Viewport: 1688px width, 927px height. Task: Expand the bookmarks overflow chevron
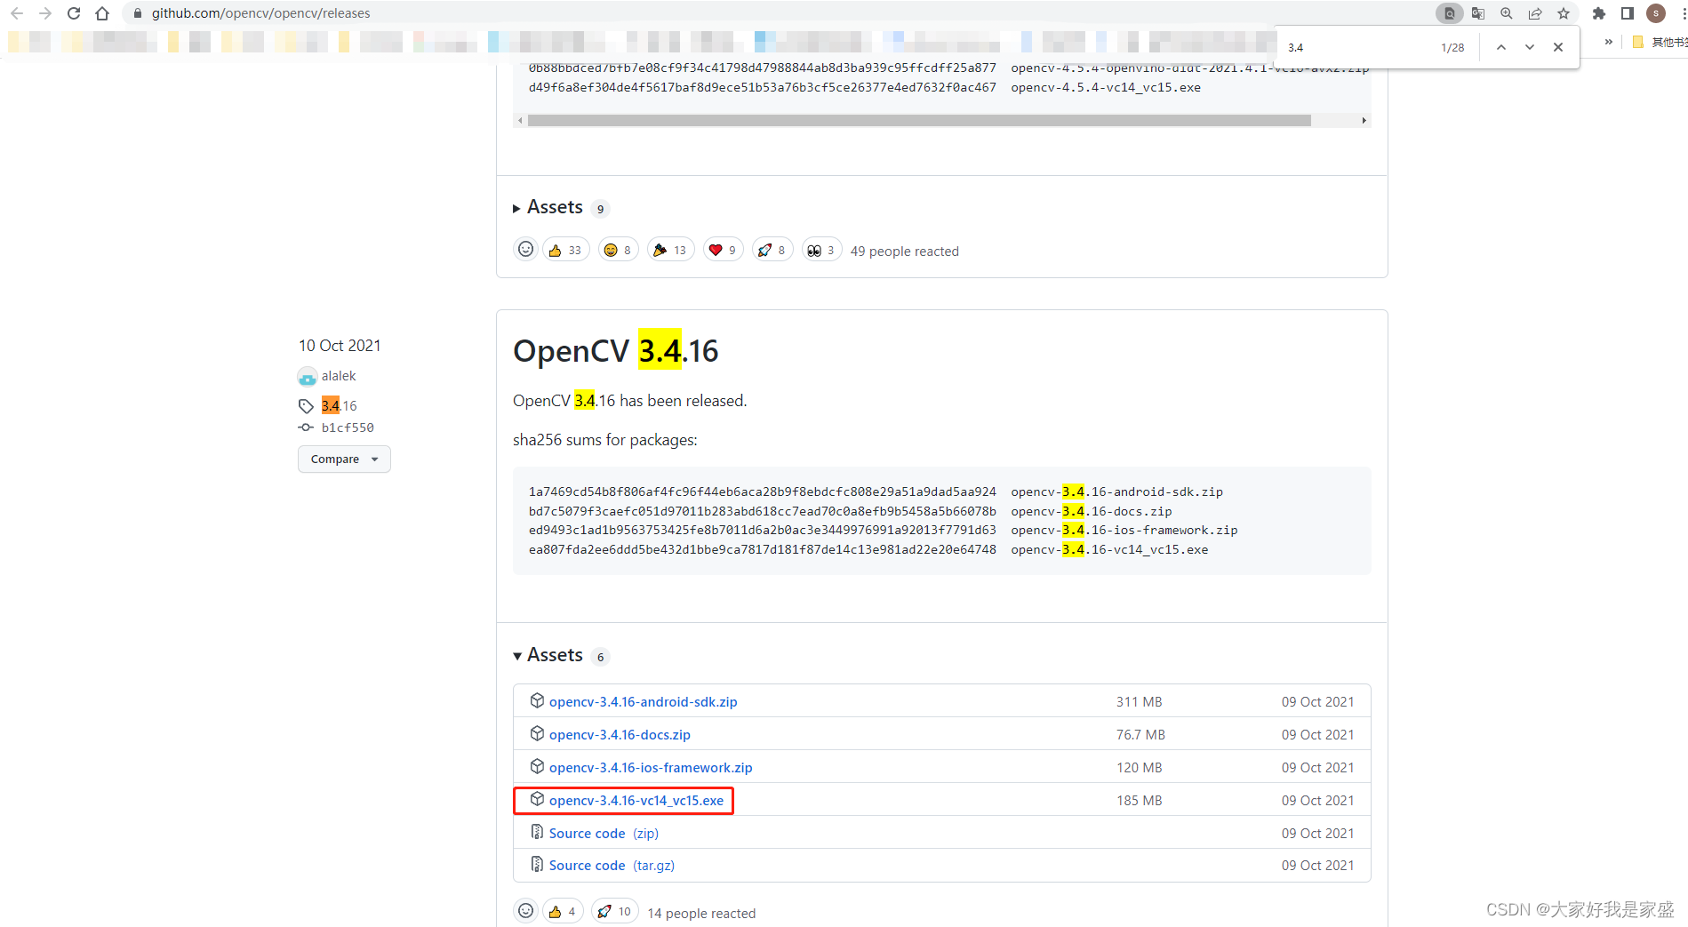1608,42
